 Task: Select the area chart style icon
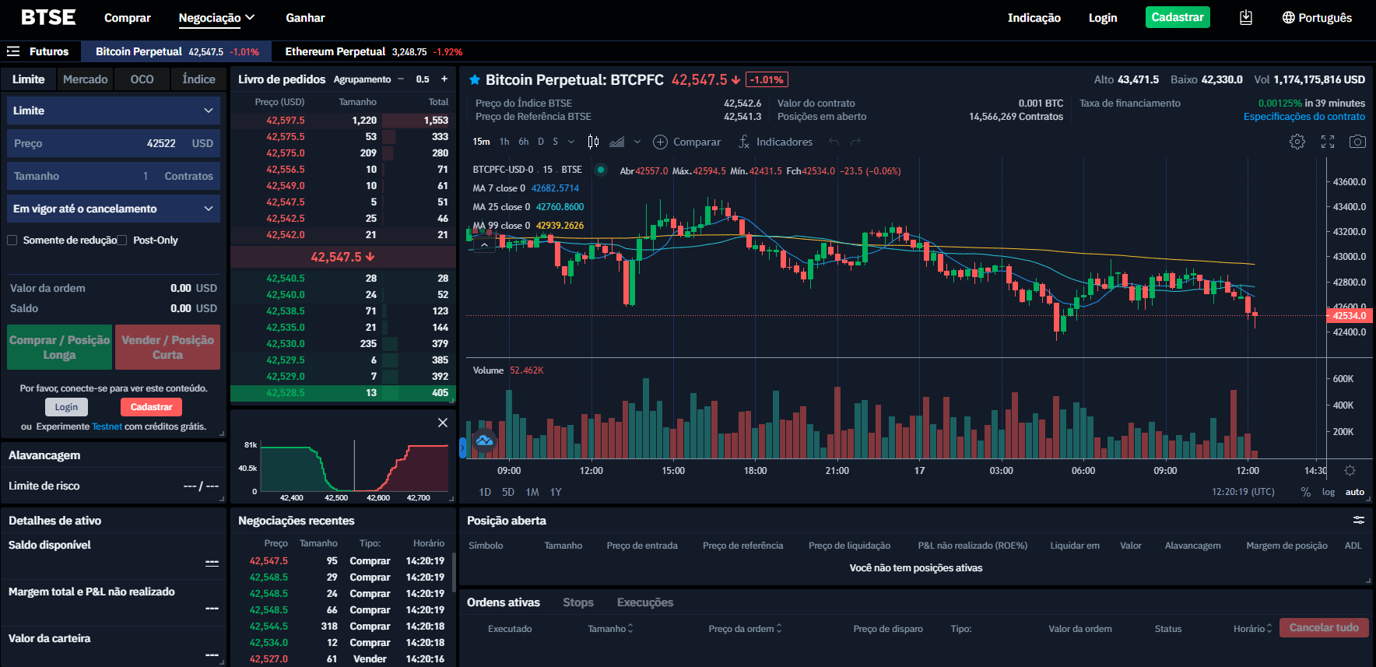[x=617, y=142]
